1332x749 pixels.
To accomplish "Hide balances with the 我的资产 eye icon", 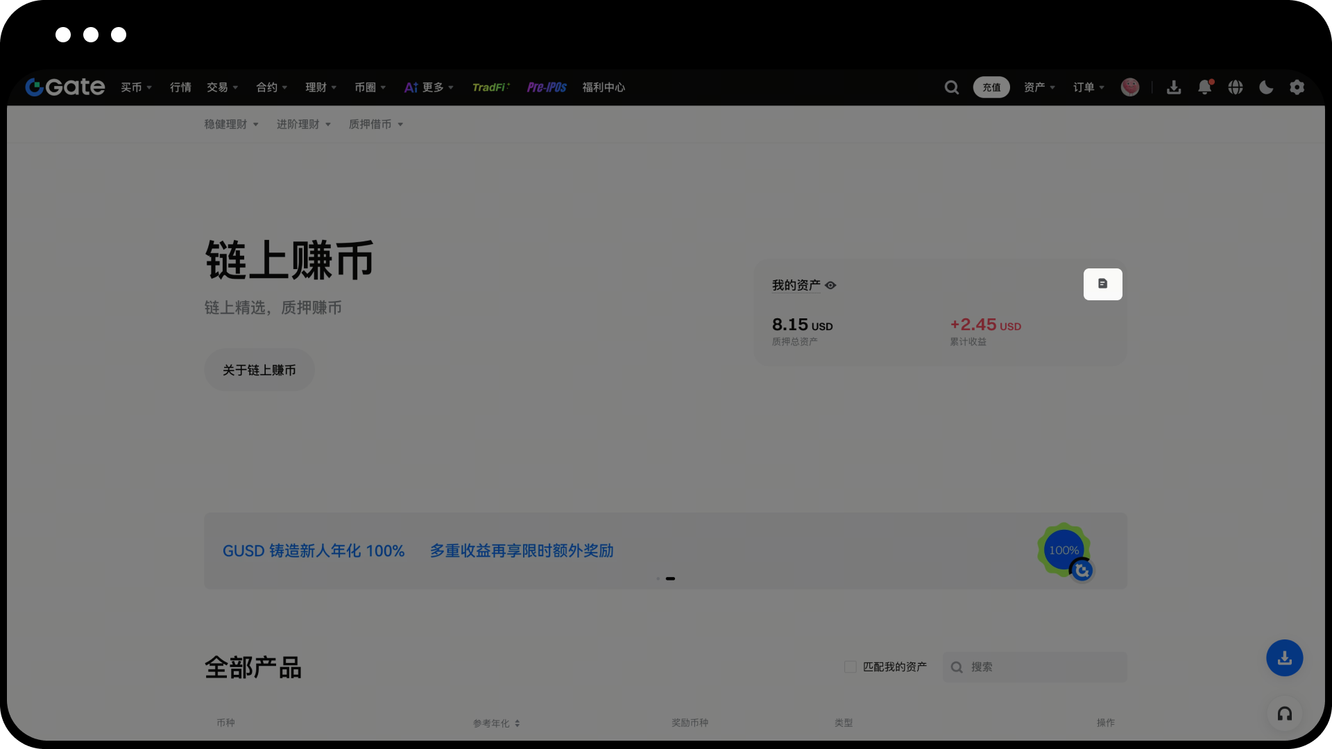I will pos(830,286).
